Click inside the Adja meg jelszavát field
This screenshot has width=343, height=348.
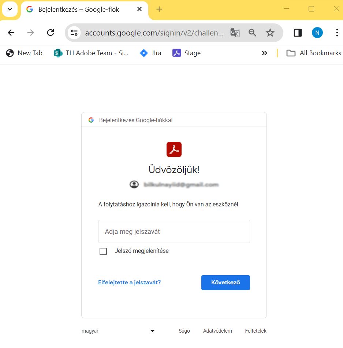[x=174, y=231]
